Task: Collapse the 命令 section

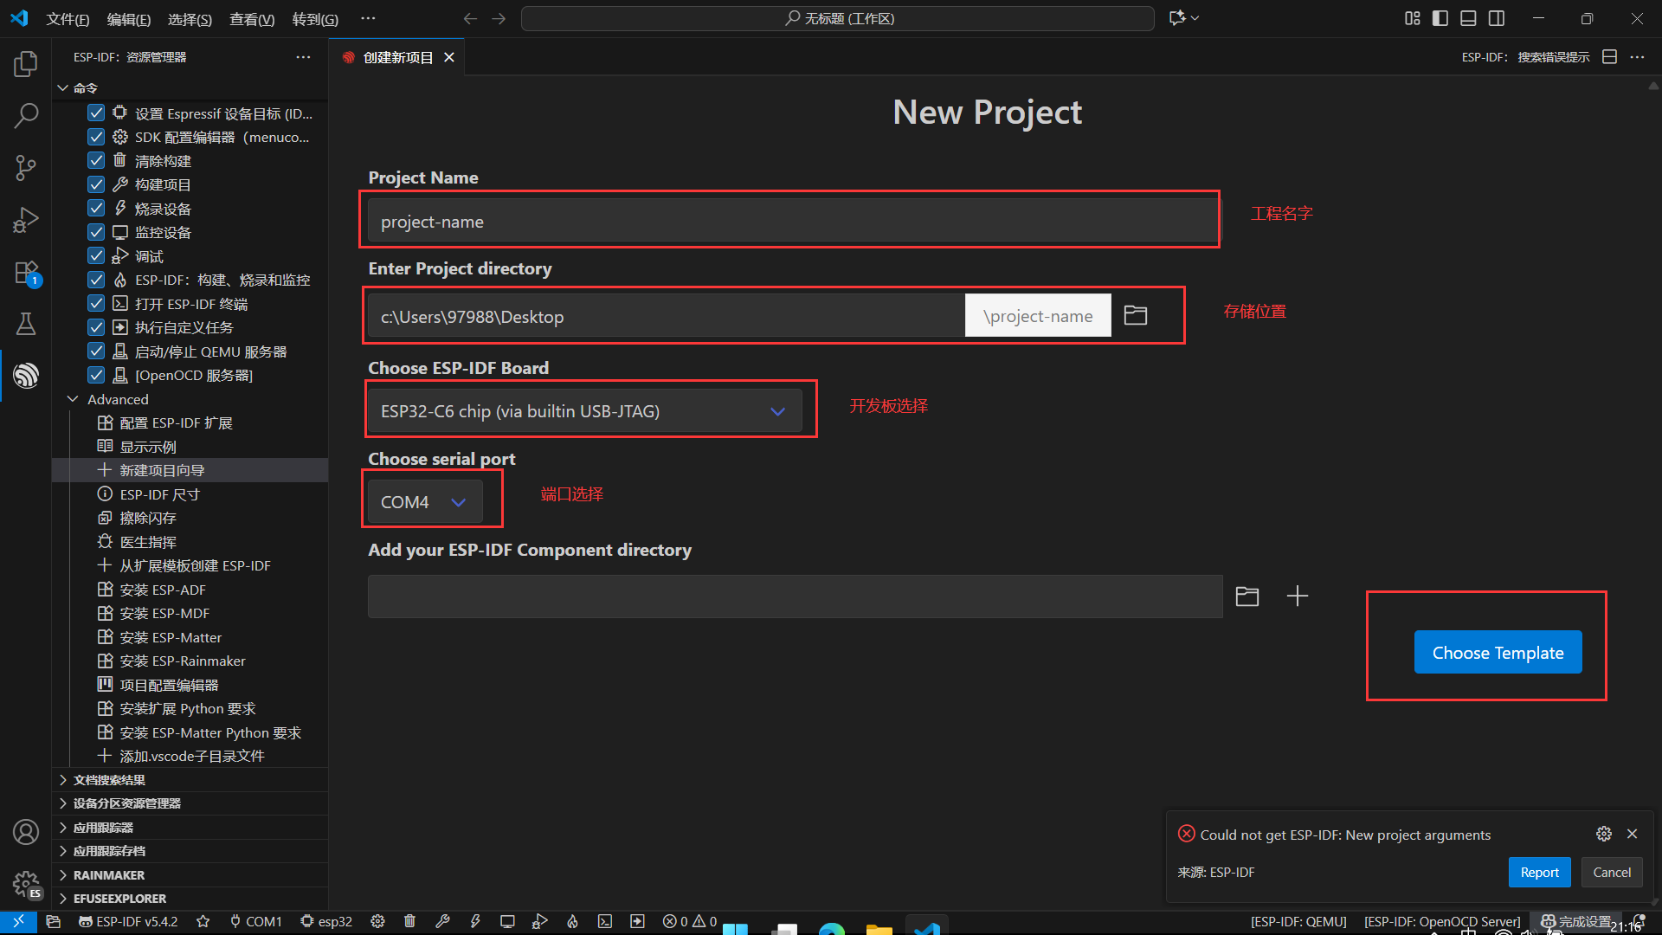Action: click(62, 88)
